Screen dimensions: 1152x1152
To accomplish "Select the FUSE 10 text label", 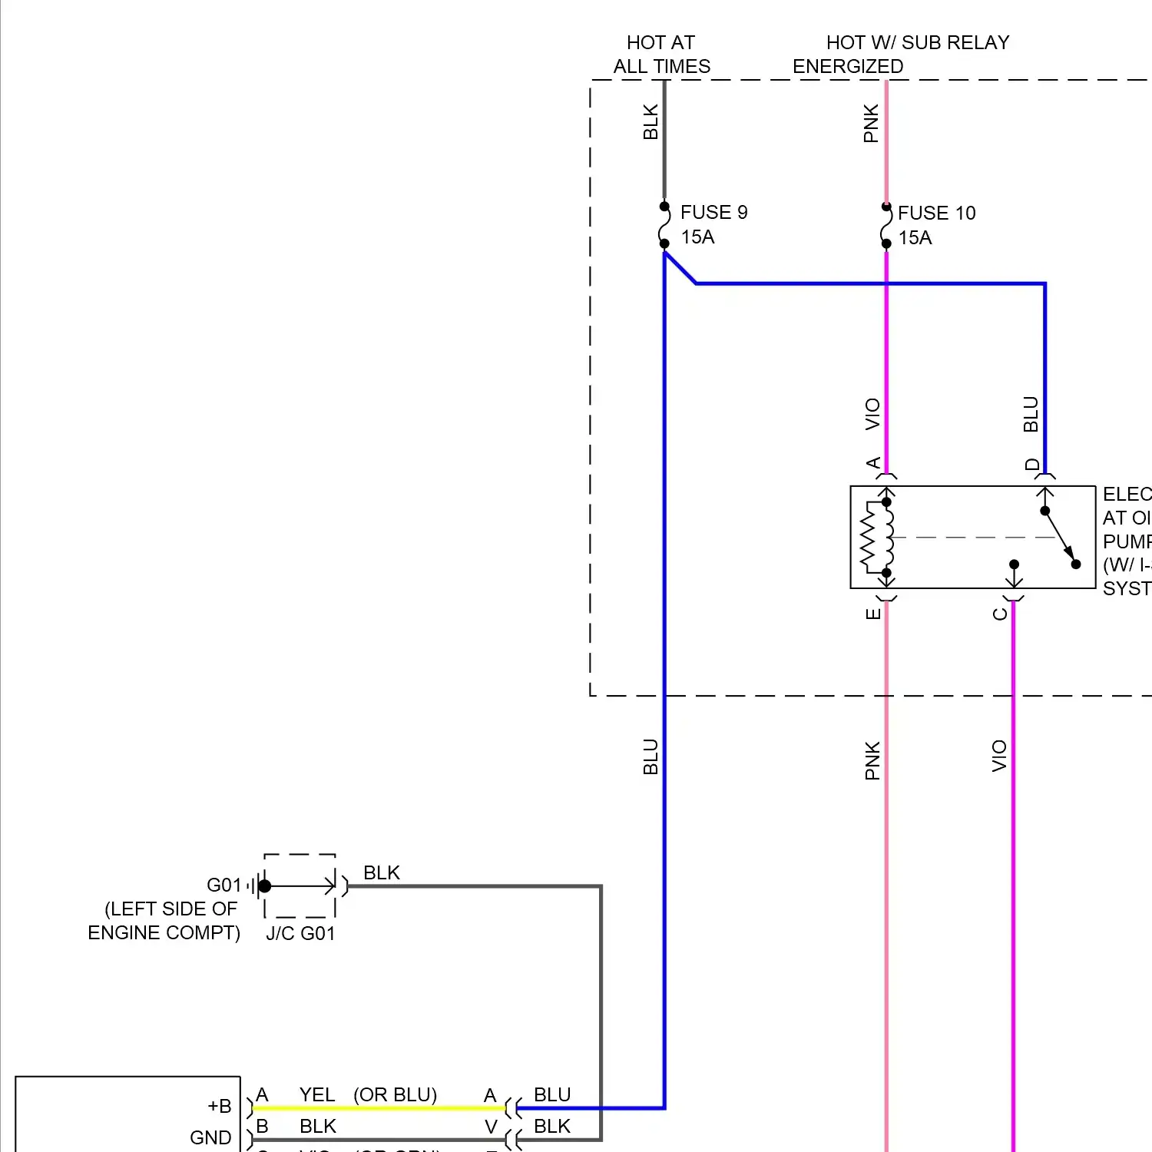I will pos(936,213).
